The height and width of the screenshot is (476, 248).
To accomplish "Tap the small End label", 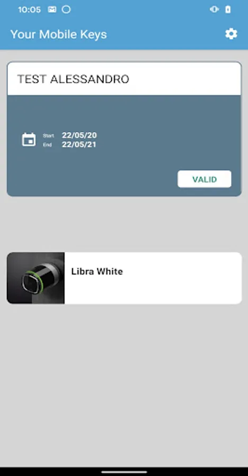I will [47, 145].
